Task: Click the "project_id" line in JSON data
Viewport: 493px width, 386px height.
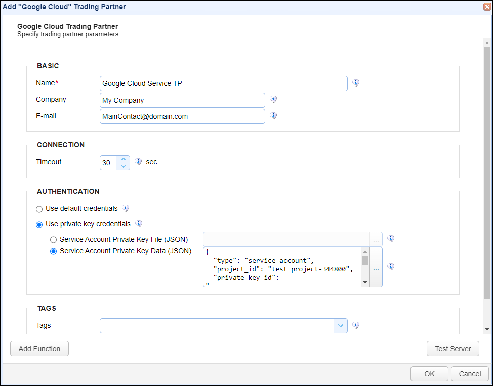Action: 283,269
